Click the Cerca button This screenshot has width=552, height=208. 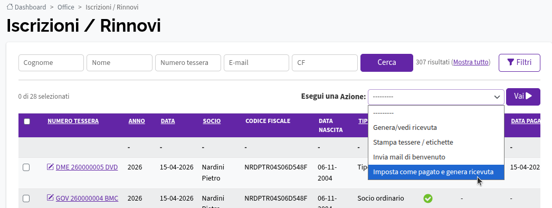coord(386,63)
